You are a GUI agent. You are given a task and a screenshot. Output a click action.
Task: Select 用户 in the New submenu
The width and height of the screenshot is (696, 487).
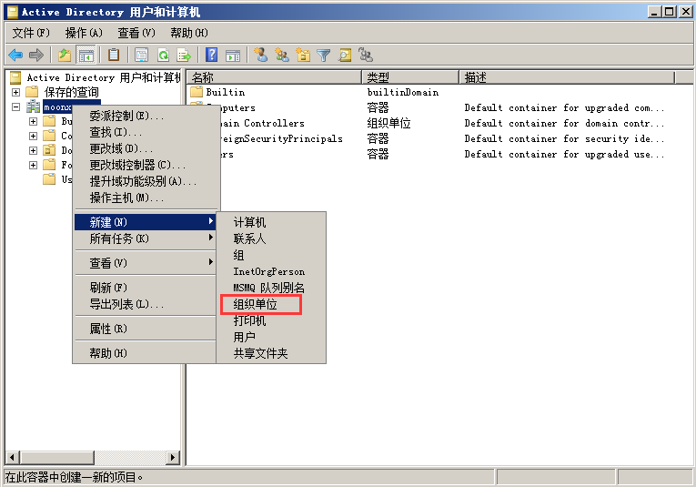tap(271, 337)
